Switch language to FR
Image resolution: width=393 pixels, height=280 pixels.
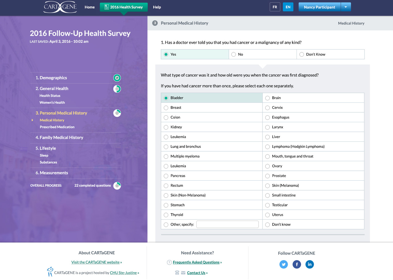tap(275, 7)
